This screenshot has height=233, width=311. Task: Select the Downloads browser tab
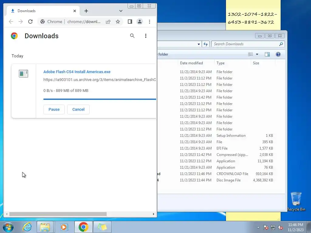tap(43, 11)
